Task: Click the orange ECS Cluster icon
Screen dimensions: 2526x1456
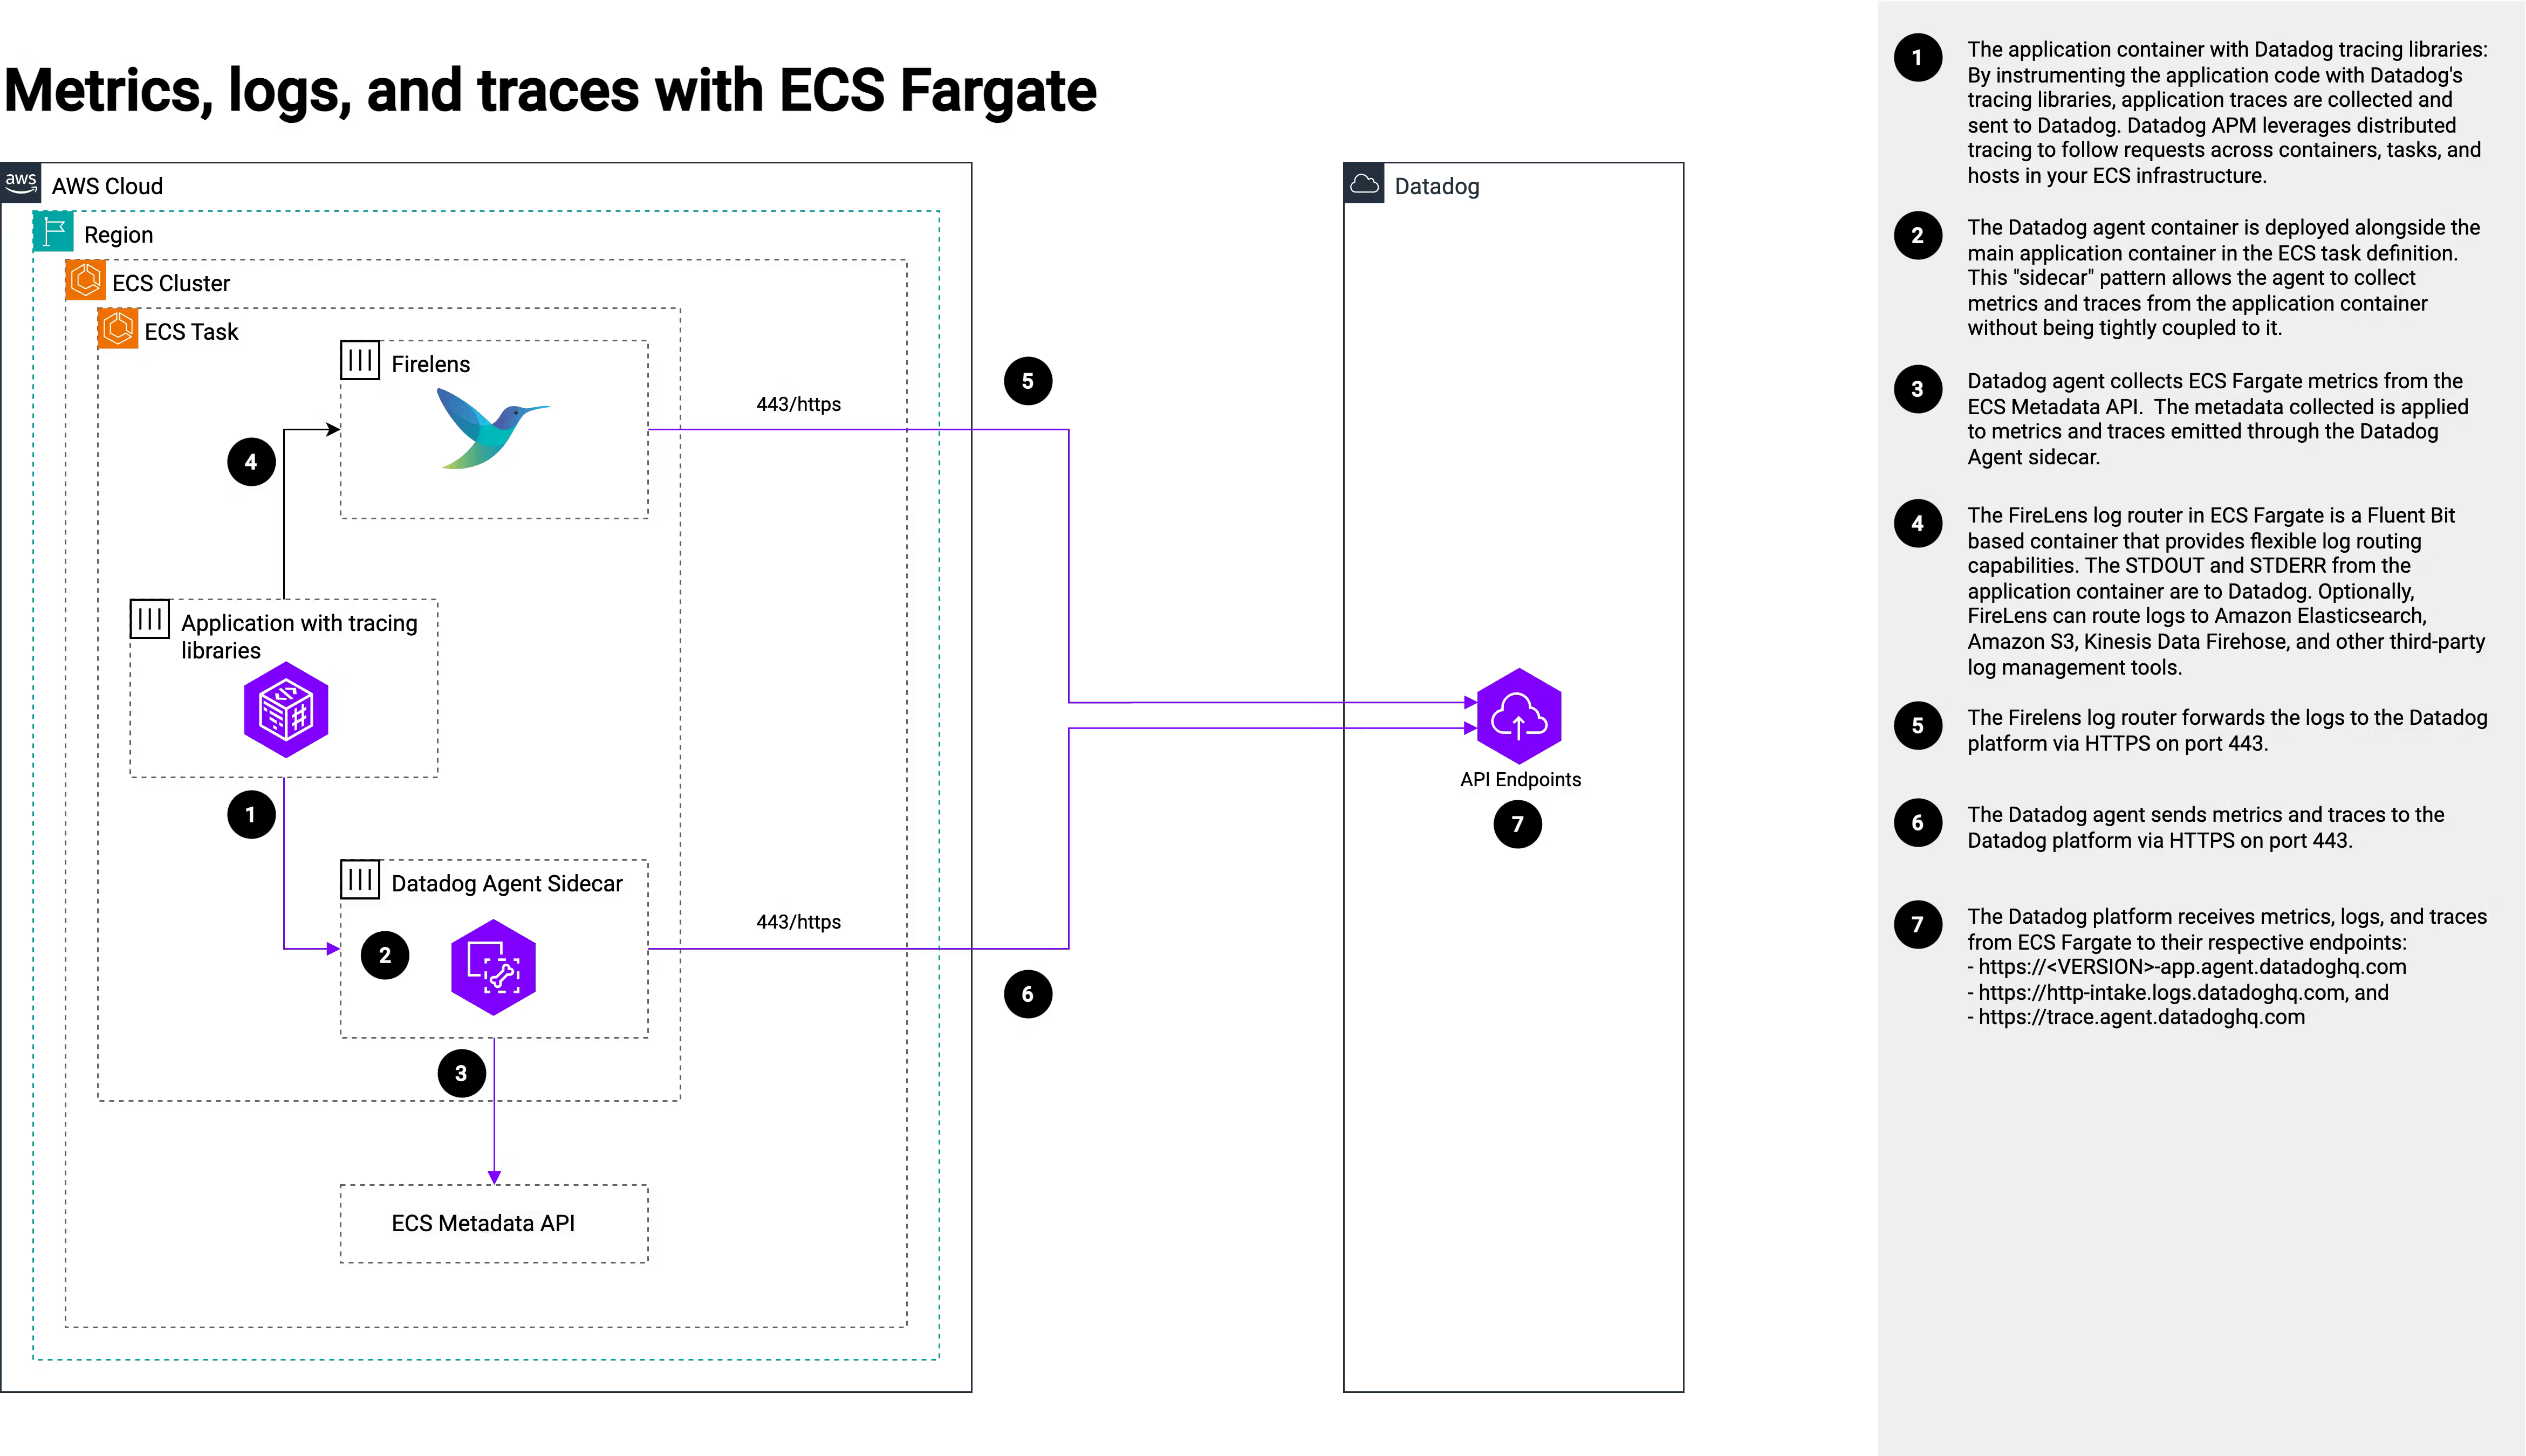Action: (x=86, y=280)
